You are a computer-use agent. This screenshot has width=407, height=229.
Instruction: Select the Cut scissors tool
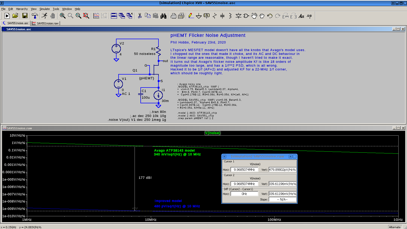pos(140,16)
